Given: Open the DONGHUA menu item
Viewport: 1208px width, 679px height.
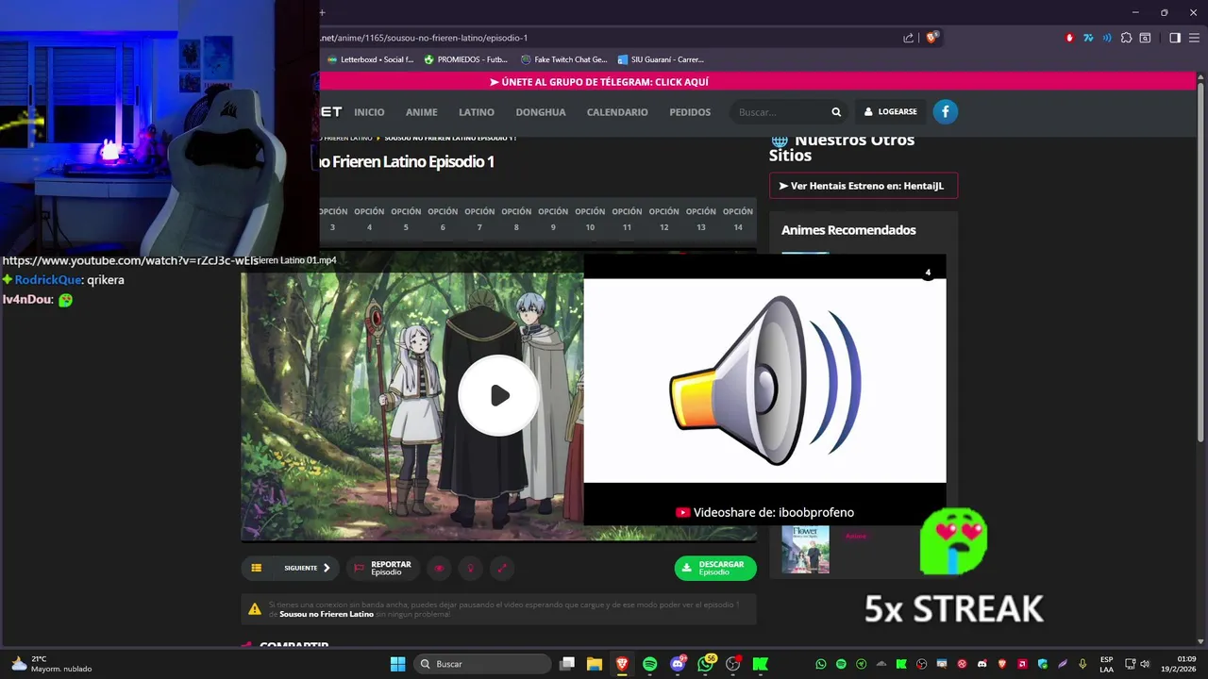Looking at the screenshot, I should [x=541, y=112].
